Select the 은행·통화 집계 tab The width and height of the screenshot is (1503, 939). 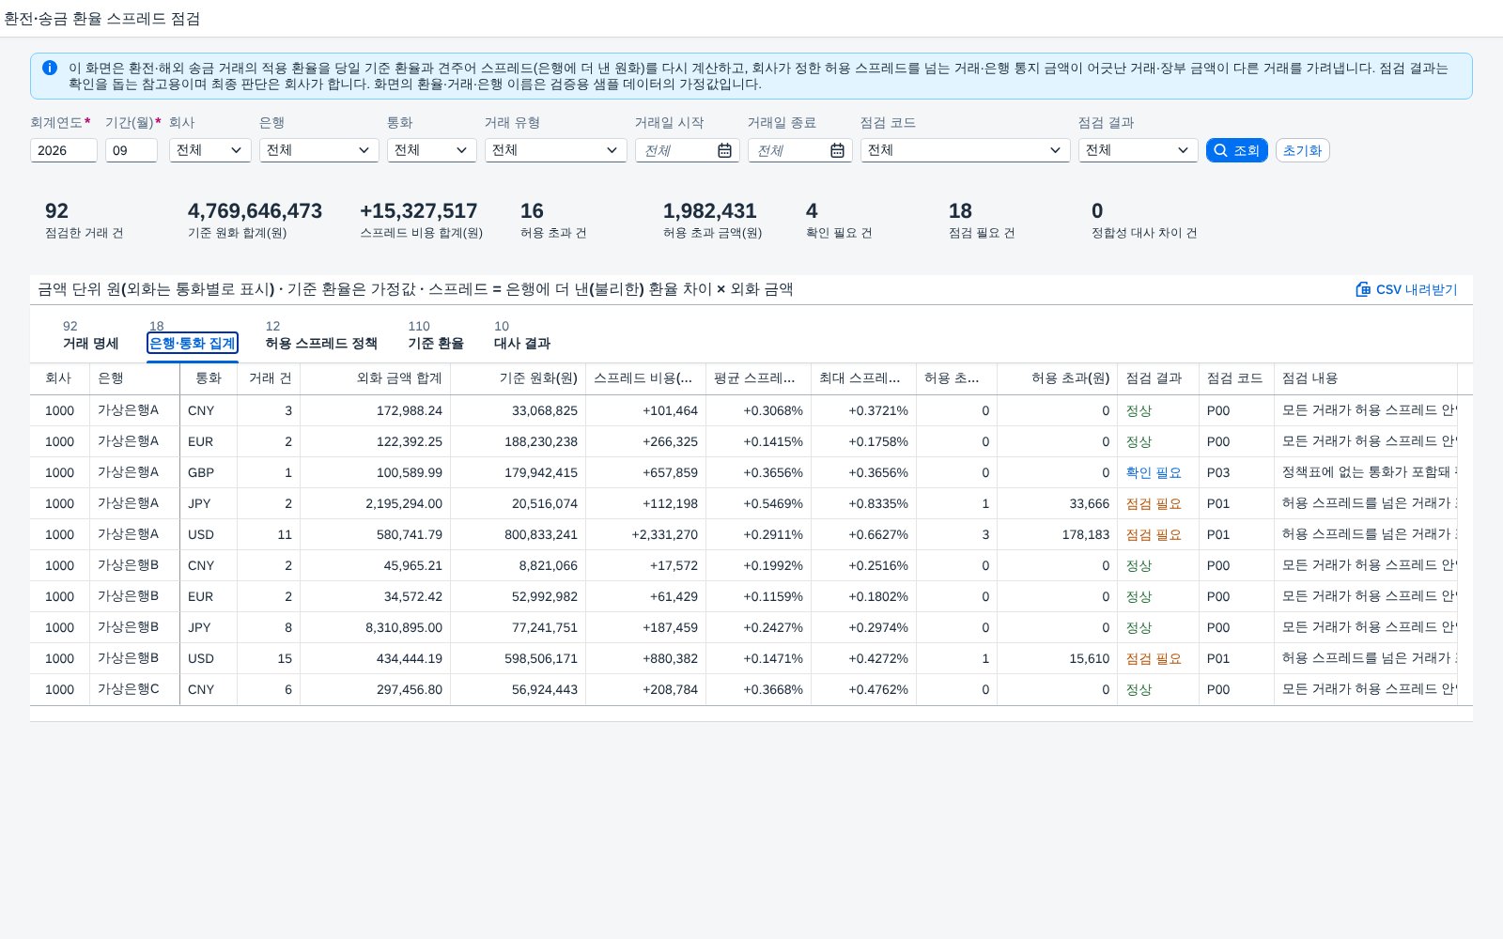click(193, 335)
